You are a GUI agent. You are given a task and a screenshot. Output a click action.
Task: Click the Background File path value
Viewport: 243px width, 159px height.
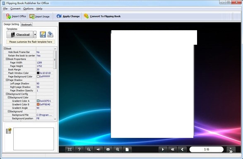tap(45, 115)
